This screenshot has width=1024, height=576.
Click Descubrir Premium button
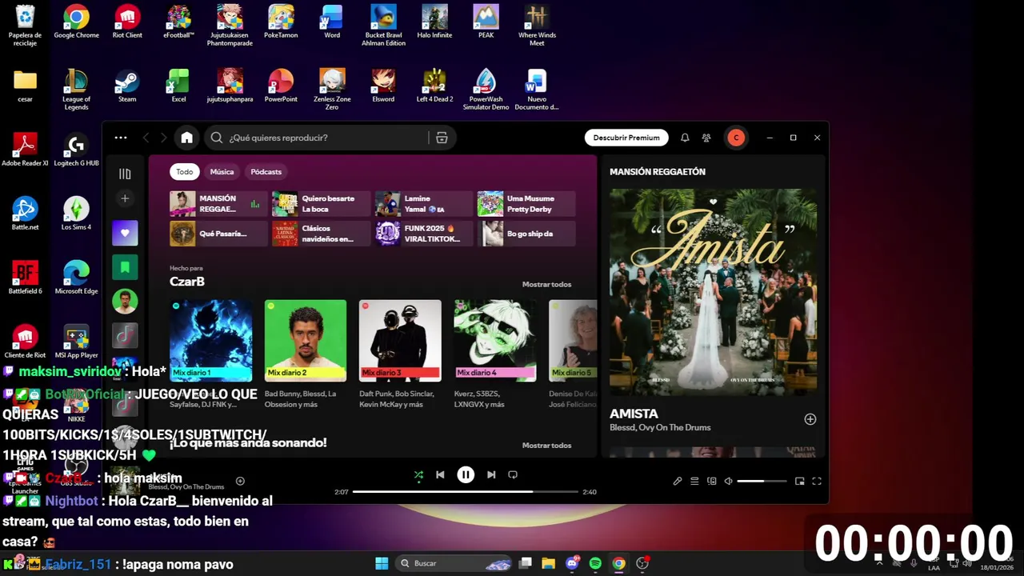(x=626, y=138)
